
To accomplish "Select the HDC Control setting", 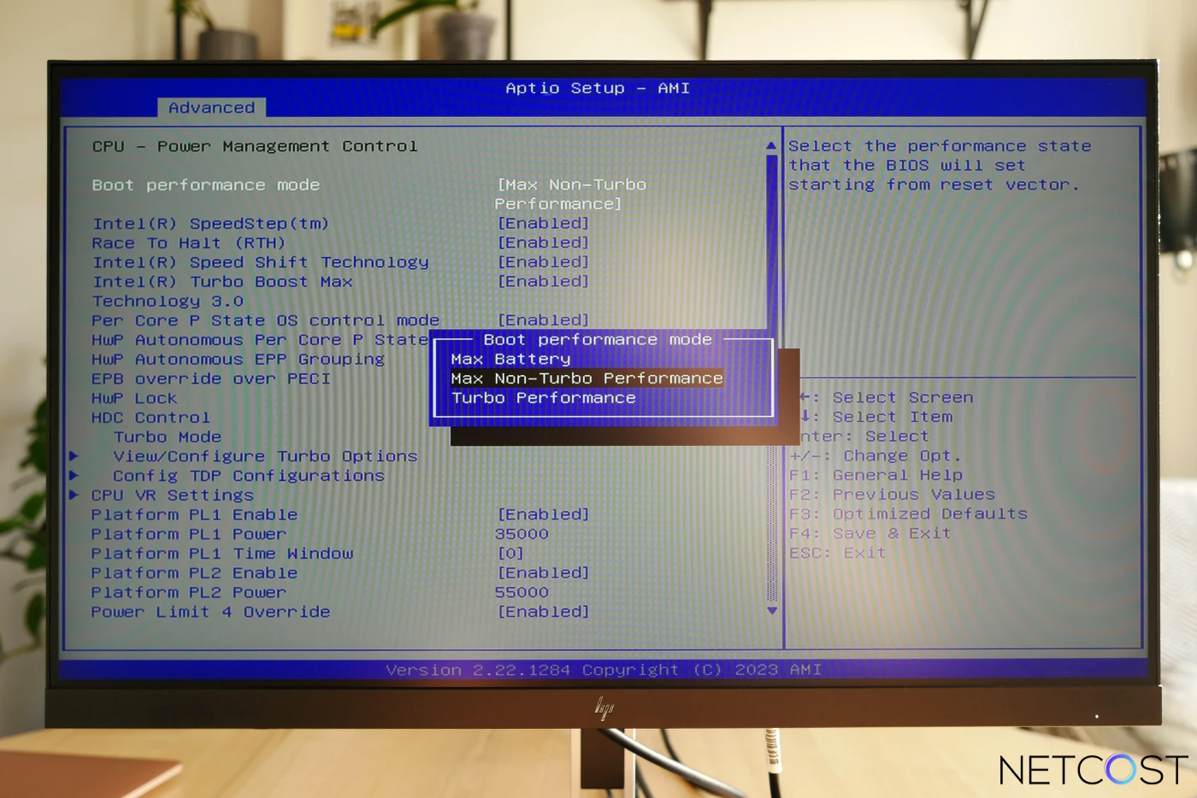I will coord(150,418).
